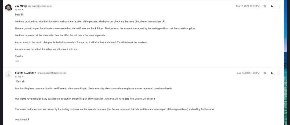Show trimmed content under "Thanks"
Screen dimensions: 290x125
(x=17, y=61)
